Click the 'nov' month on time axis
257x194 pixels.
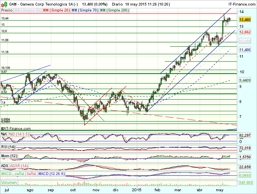click(96, 190)
